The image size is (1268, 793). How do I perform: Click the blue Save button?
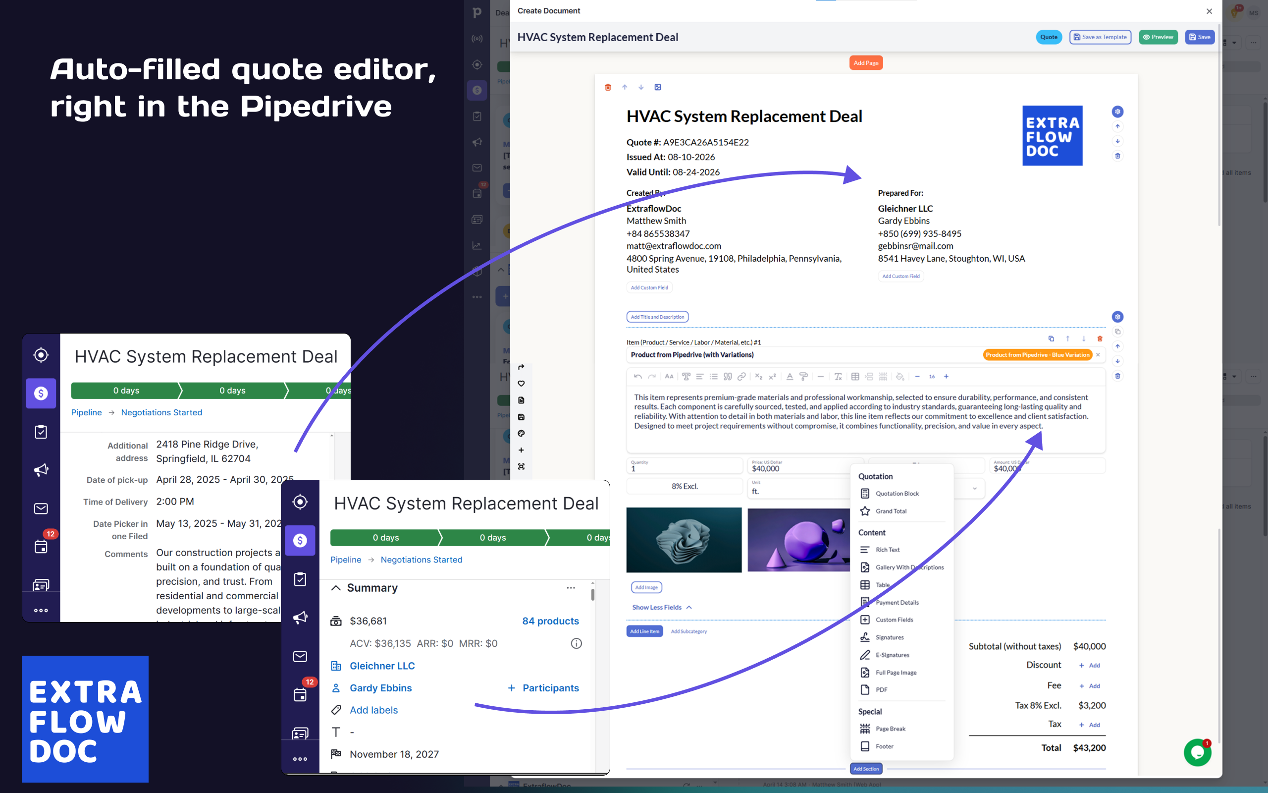[x=1199, y=37]
